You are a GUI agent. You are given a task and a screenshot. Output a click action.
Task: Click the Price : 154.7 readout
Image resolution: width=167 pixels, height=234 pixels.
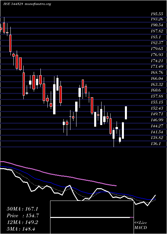[x=23, y=216]
